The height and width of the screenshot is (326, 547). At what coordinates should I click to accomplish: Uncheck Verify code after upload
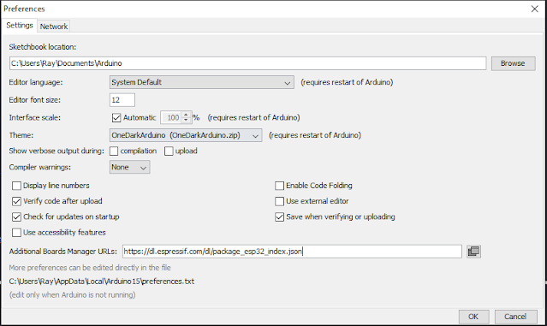click(16, 201)
